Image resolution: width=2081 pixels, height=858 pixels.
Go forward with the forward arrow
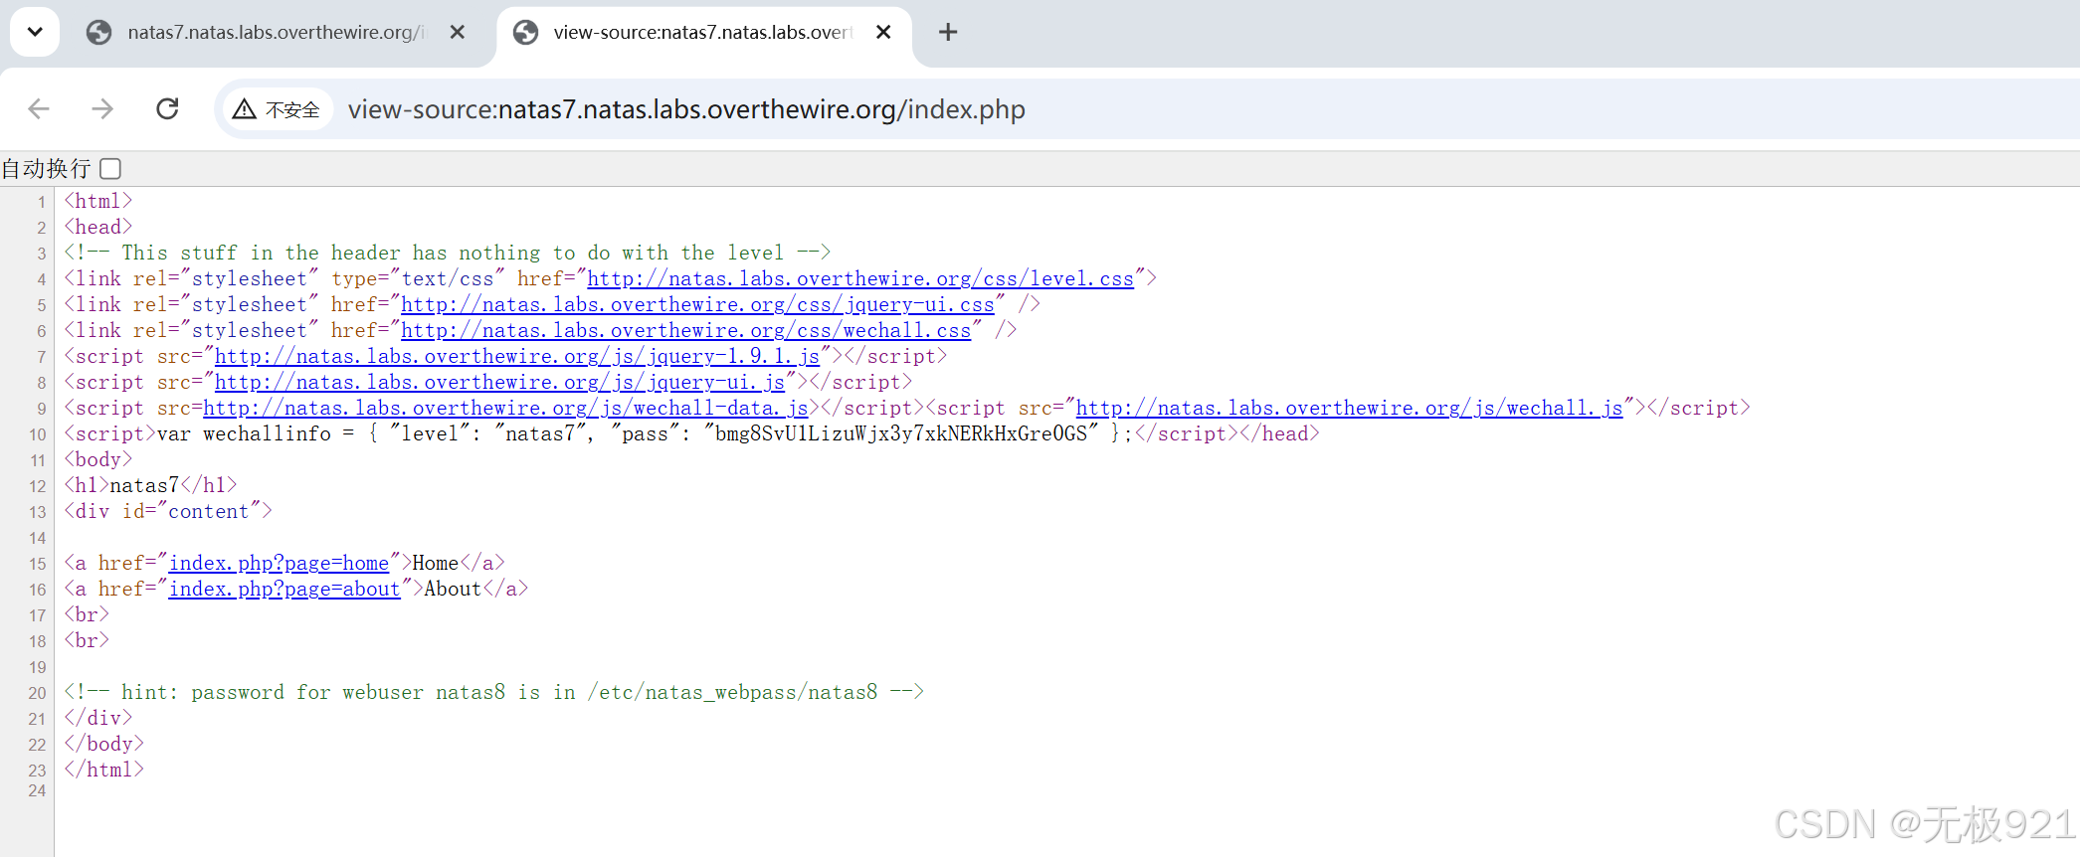tap(102, 108)
